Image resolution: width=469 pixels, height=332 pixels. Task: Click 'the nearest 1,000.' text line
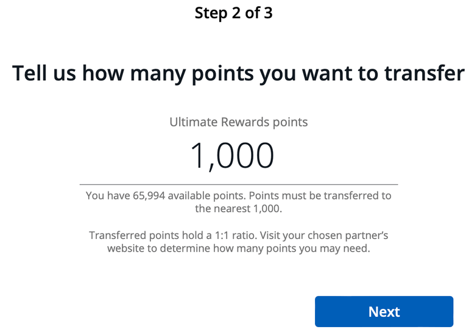(x=238, y=209)
